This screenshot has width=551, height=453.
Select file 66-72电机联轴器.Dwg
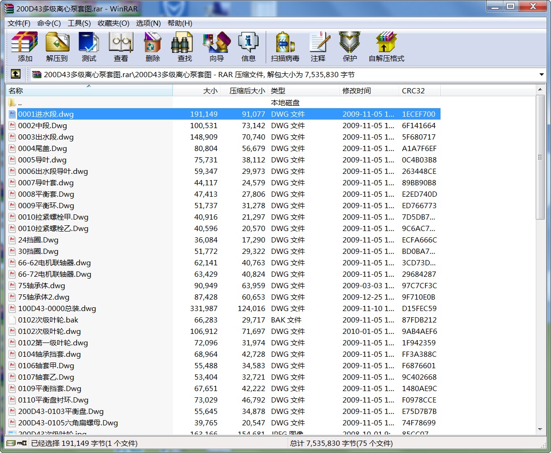224,274
